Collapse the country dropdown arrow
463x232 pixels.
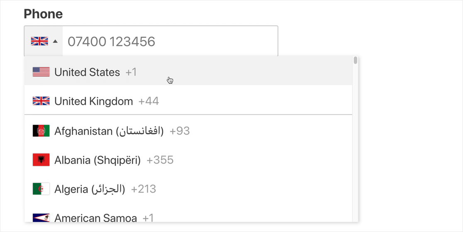pyautogui.click(x=55, y=42)
